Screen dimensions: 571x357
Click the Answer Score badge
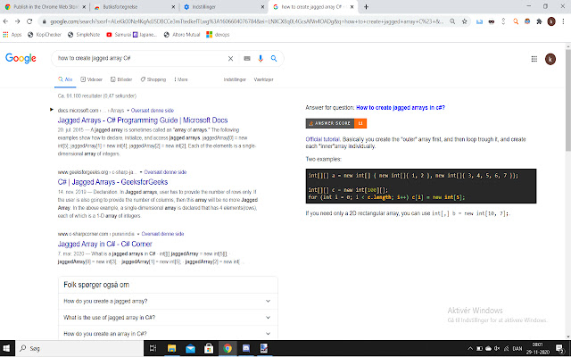(336, 123)
